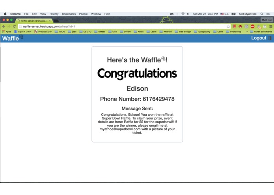Viewport: 274px width, 195px height.
Task: Bookmark this page with the star icon
Action: 228,26
